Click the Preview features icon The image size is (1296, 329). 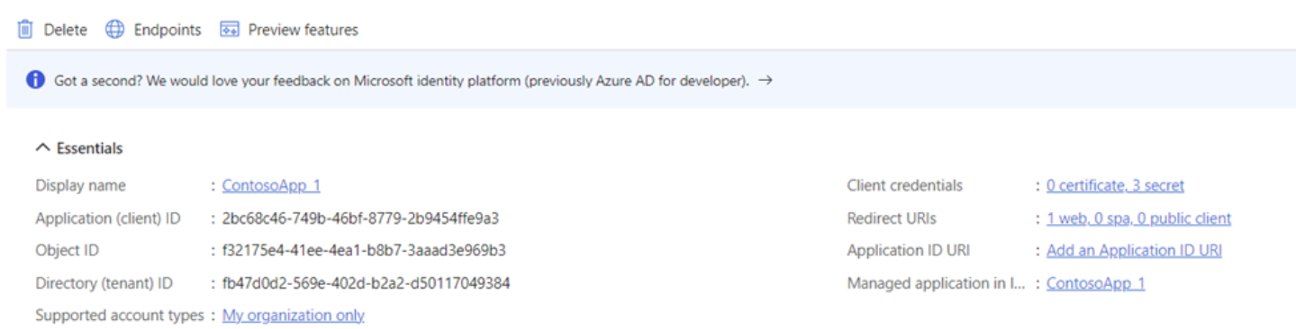[230, 30]
